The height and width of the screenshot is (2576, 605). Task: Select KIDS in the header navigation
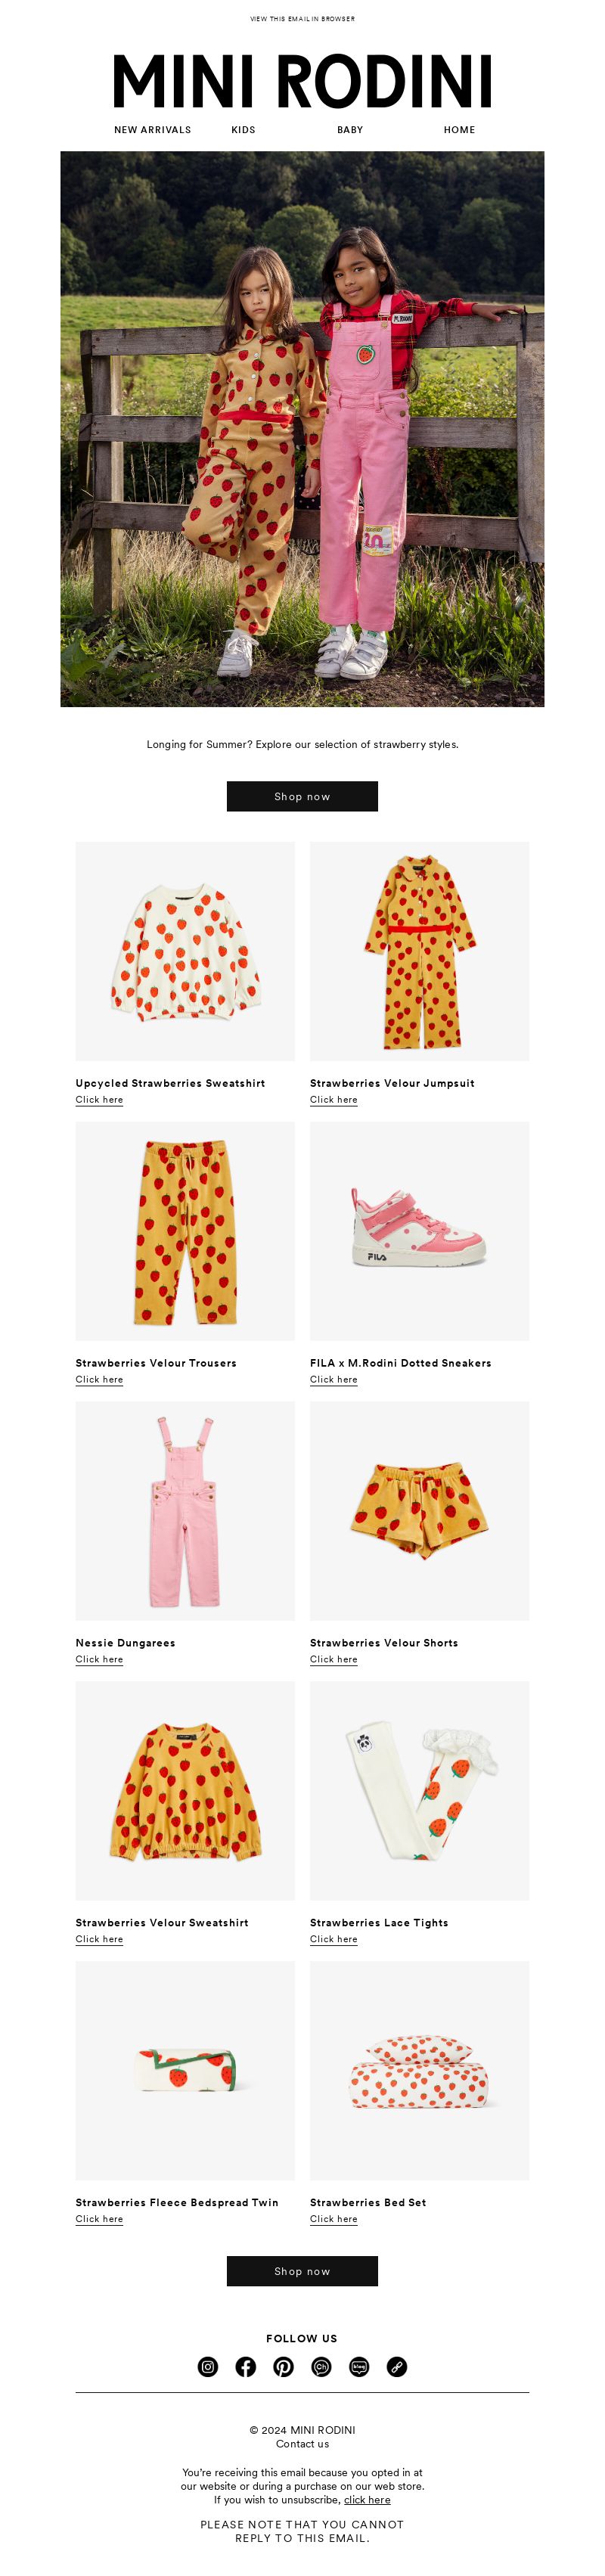tap(243, 130)
